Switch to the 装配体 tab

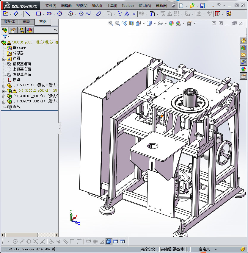(10, 22)
